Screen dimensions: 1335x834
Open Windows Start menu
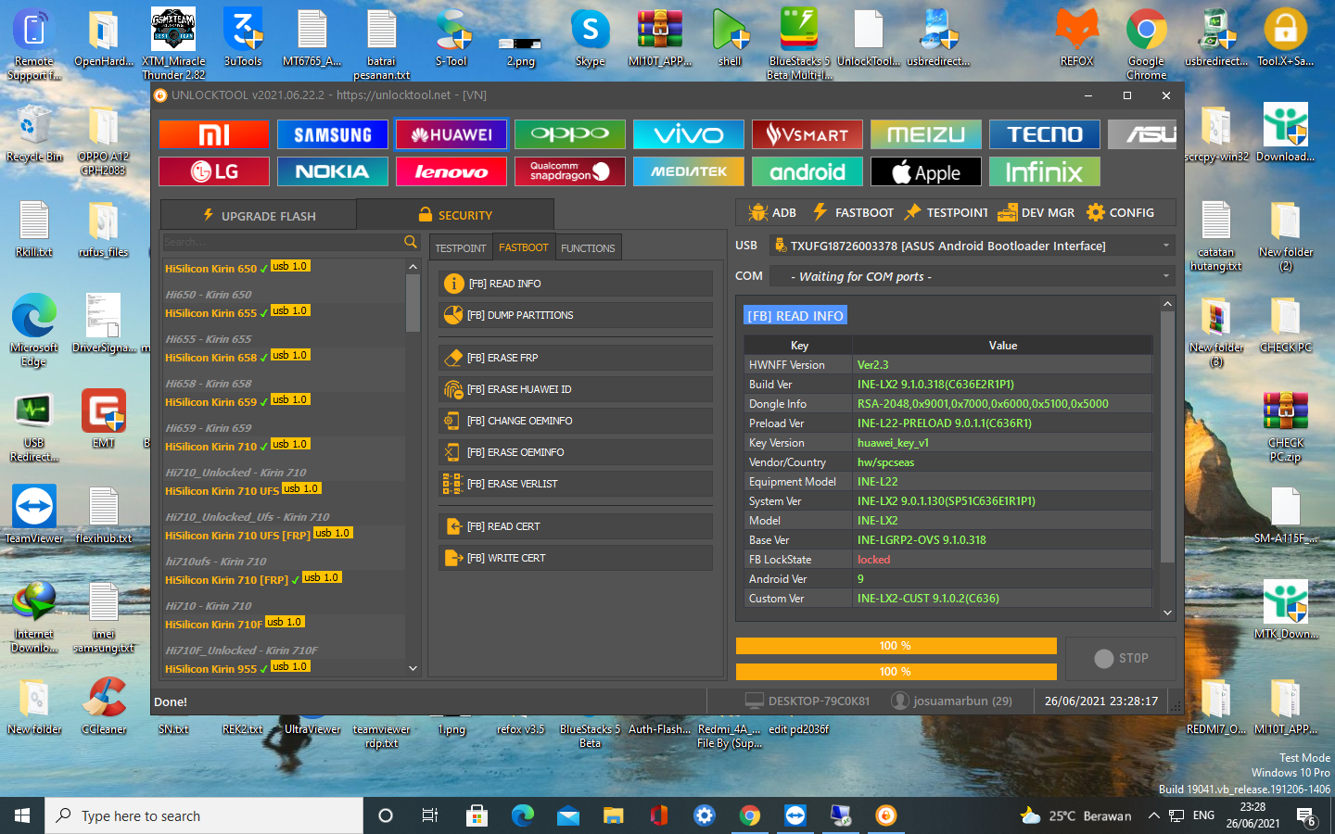(22, 815)
